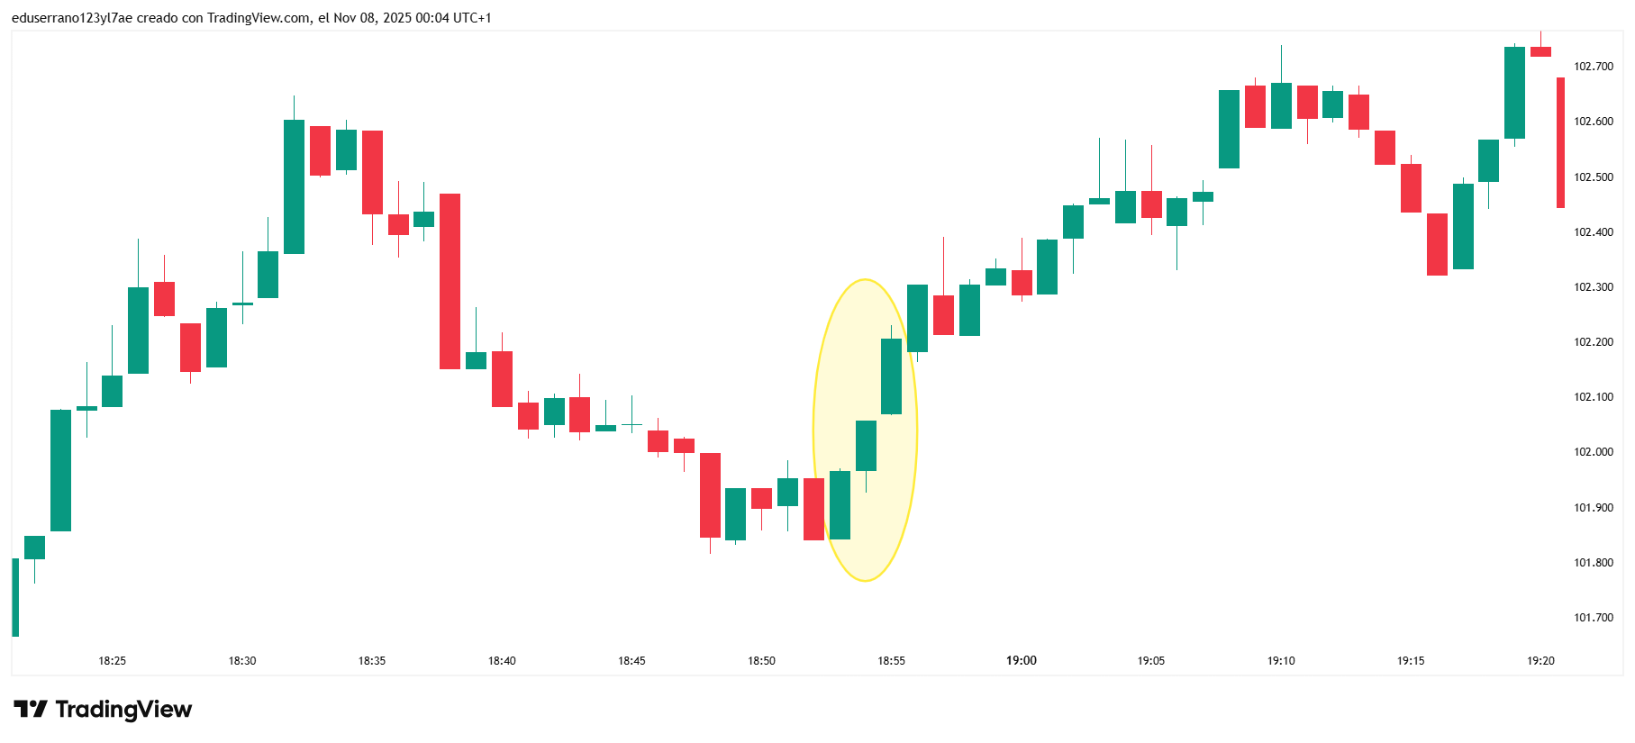1635x743 pixels.
Task: Select the 19:20 time axis label
Action: tap(1540, 661)
